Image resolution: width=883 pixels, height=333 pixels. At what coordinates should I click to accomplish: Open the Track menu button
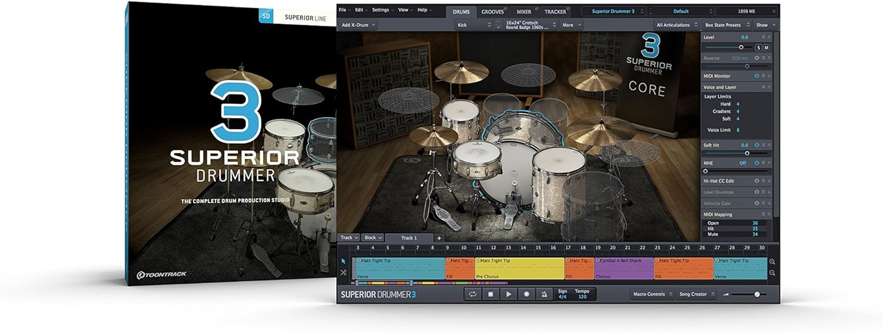pos(348,238)
